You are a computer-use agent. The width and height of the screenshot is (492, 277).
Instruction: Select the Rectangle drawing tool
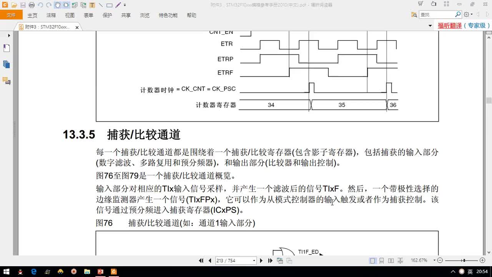click(x=109, y=5)
